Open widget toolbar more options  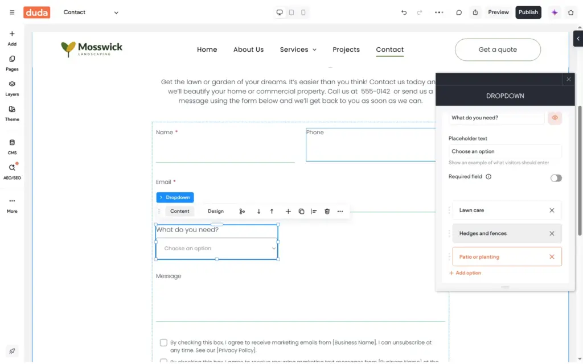coord(340,212)
